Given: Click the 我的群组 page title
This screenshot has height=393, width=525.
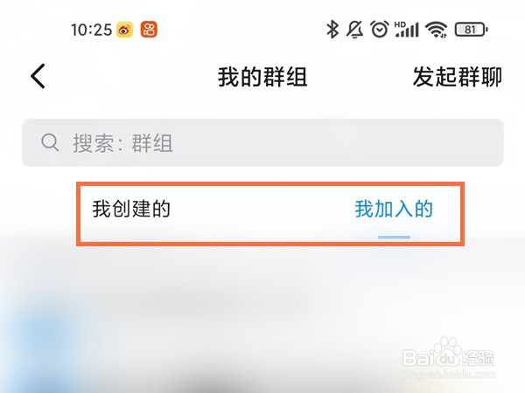Looking at the screenshot, I should [x=262, y=77].
